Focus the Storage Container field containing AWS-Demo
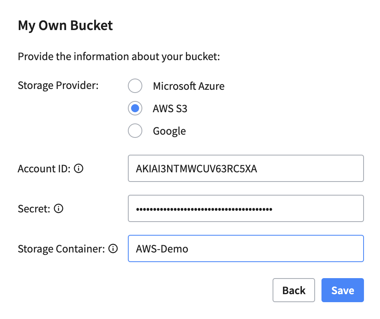The height and width of the screenshot is (319, 380). tap(246, 248)
